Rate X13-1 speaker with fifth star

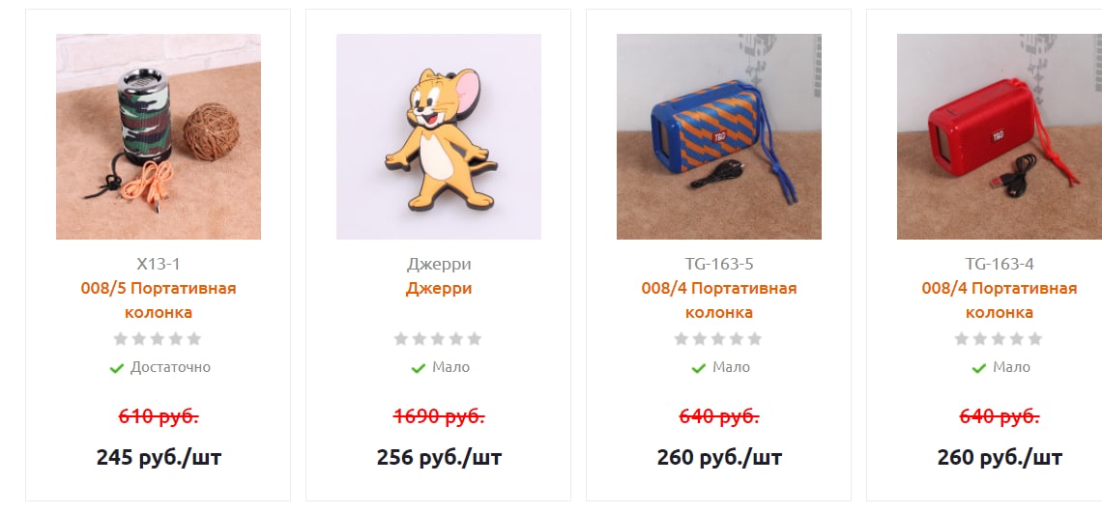point(194,339)
